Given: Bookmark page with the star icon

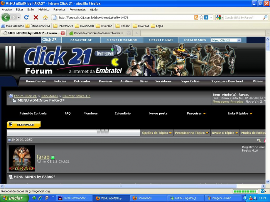Looking at the screenshot, I should 201,17.
